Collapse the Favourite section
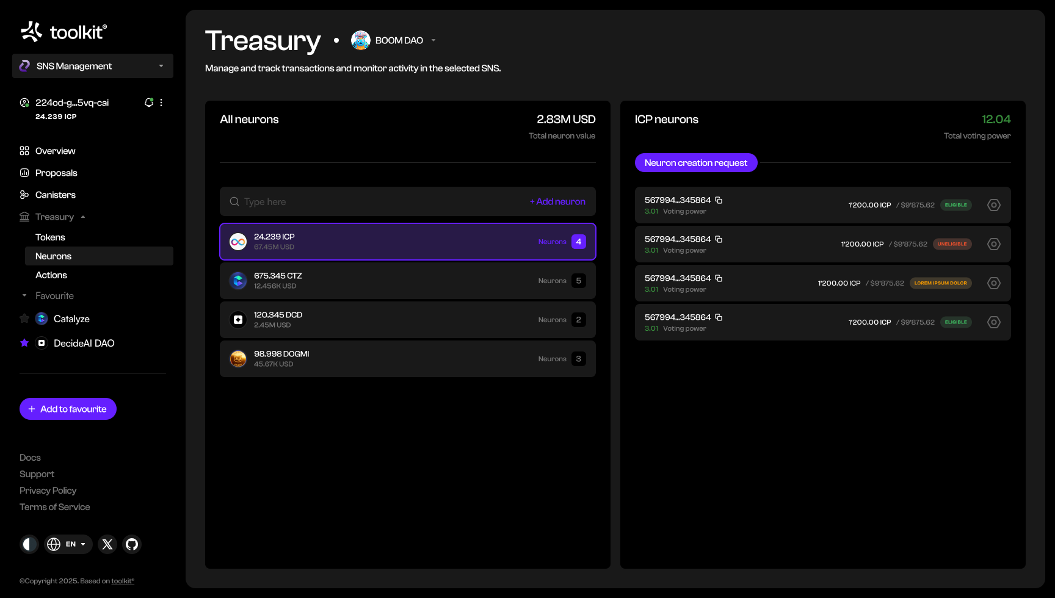The height and width of the screenshot is (598, 1055). point(24,295)
